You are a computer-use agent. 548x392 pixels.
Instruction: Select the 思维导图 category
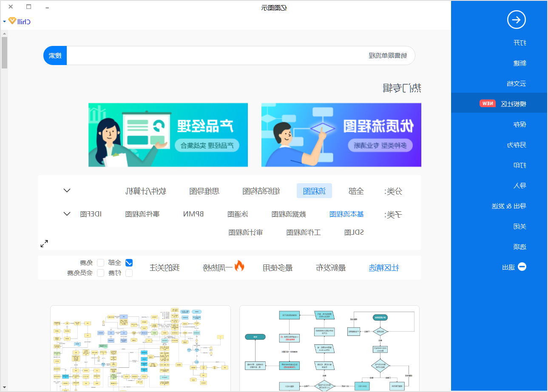point(204,191)
